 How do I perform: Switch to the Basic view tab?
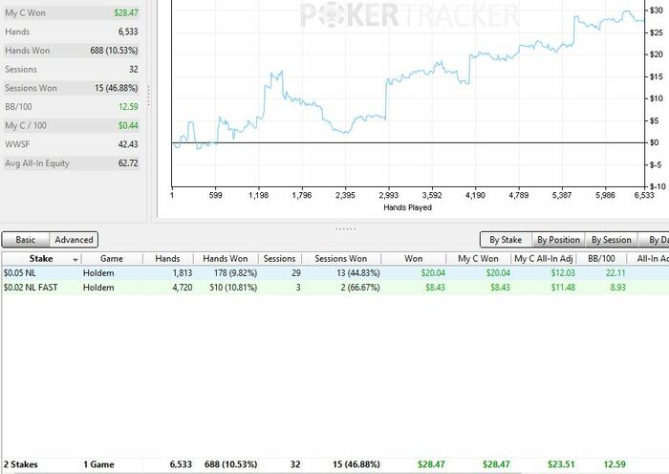pyautogui.click(x=26, y=240)
